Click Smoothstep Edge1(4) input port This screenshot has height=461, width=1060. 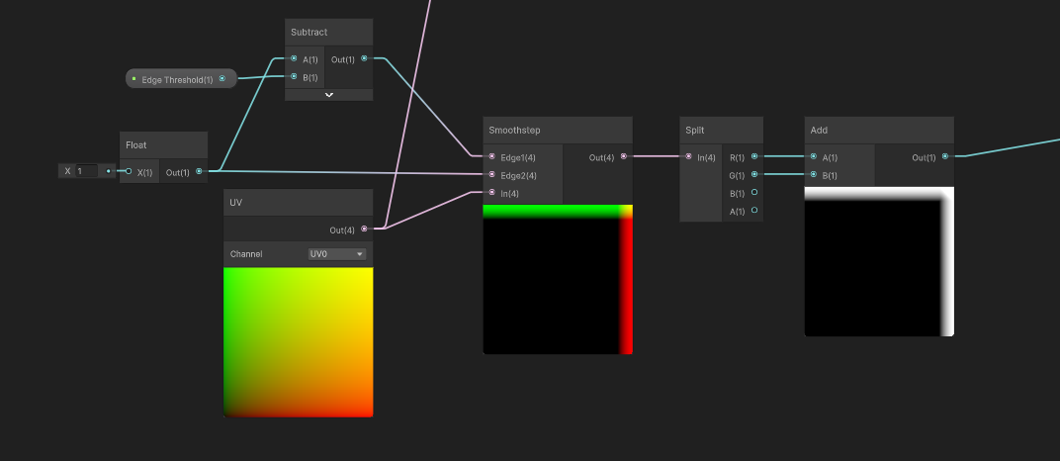pyautogui.click(x=491, y=157)
